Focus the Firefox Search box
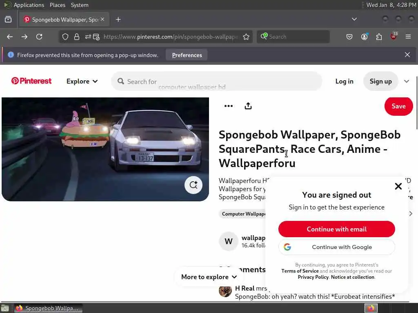 (x=293, y=37)
